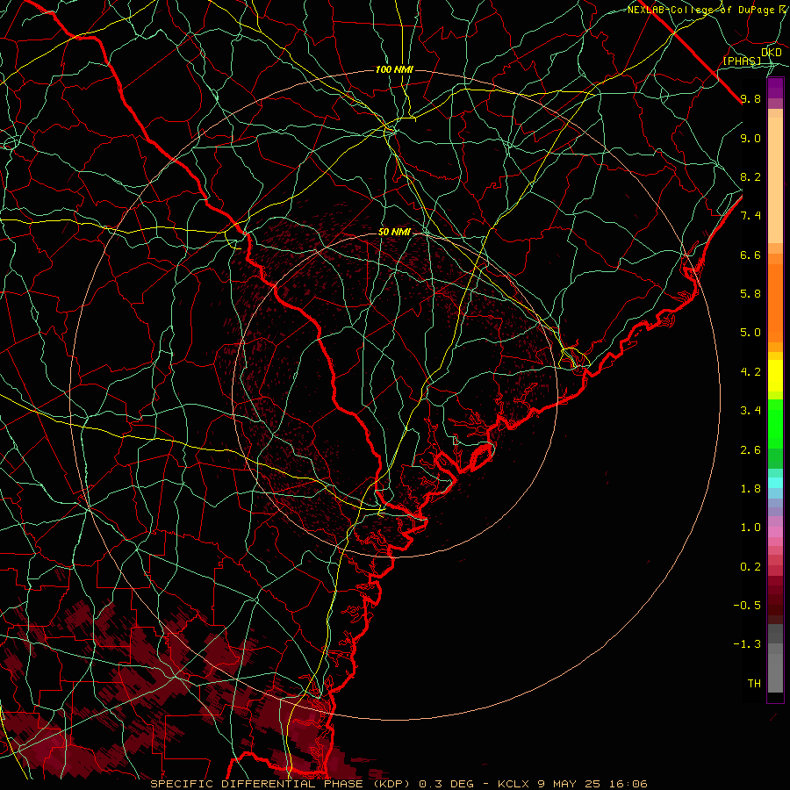This screenshot has width=790, height=790.
Task: Click the KCLX 9 MAY 25 16:06 timestamp
Action: coord(572,784)
